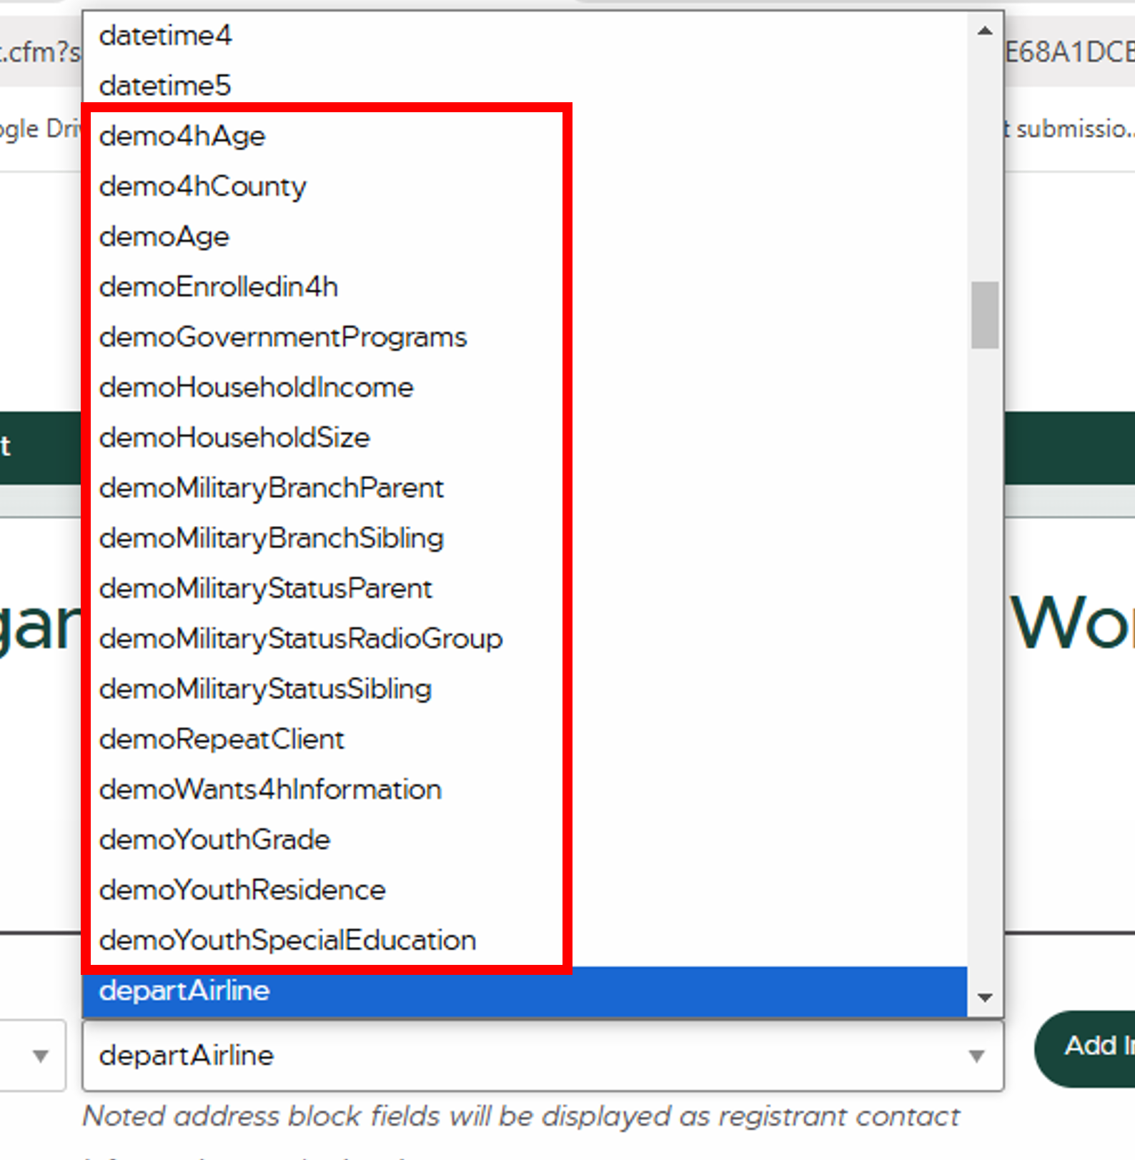Pick the demo4hCounty option
Viewport: 1135px width, 1160px height.
tap(203, 187)
